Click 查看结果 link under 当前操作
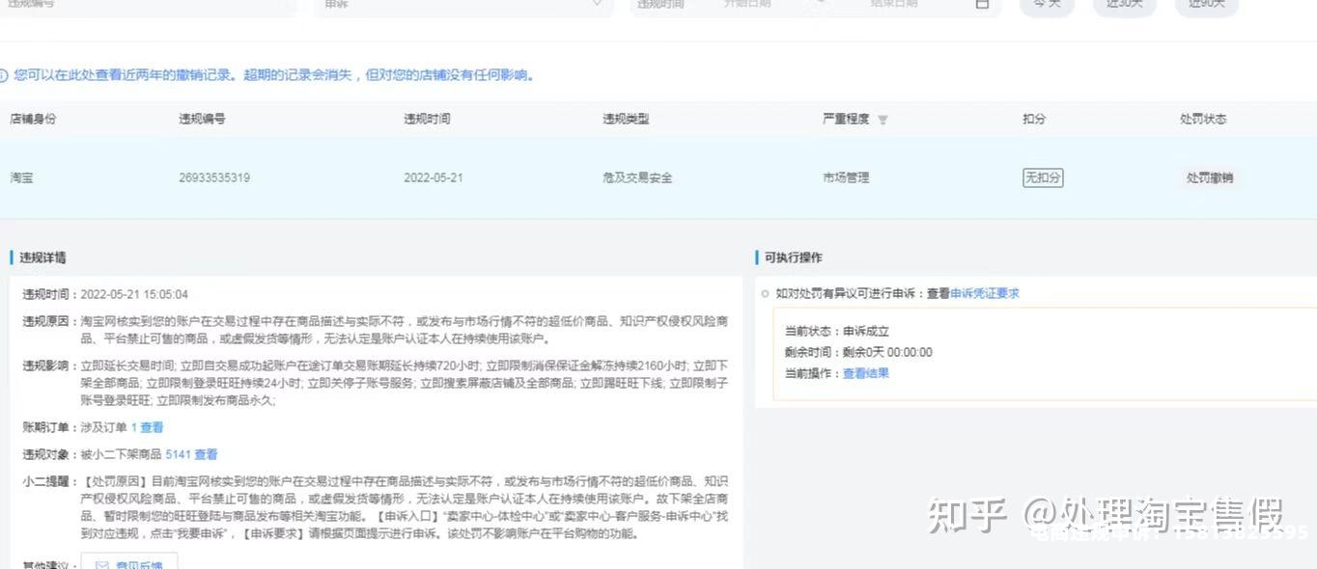The image size is (1317, 569). click(865, 373)
